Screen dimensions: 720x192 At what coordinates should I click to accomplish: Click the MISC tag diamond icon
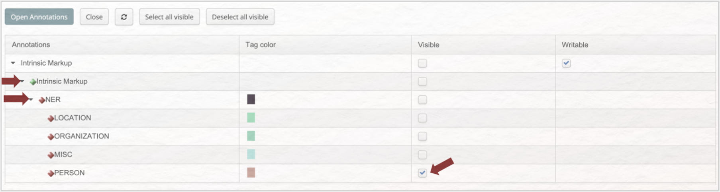[x=51, y=155]
